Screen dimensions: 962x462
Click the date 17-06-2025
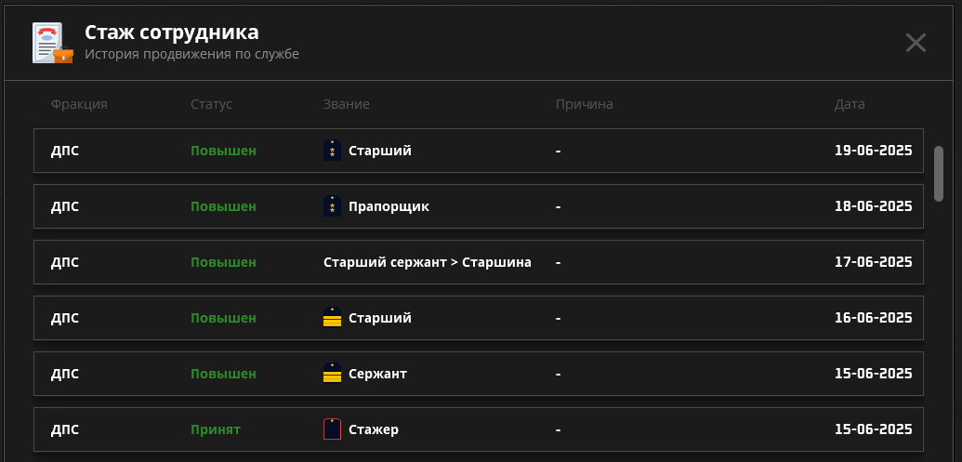tap(873, 262)
